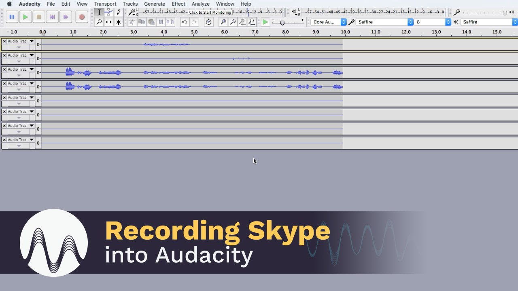Image resolution: width=518 pixels, height=291 pixels.
Task: Click the Undo arrow icon
Action: pyautogui.click(x=185, y=21)
